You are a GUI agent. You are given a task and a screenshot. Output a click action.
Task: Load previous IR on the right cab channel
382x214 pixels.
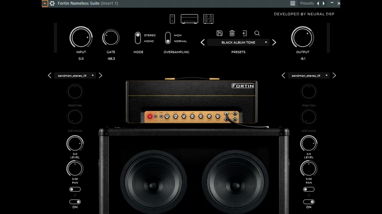(283, 75)
